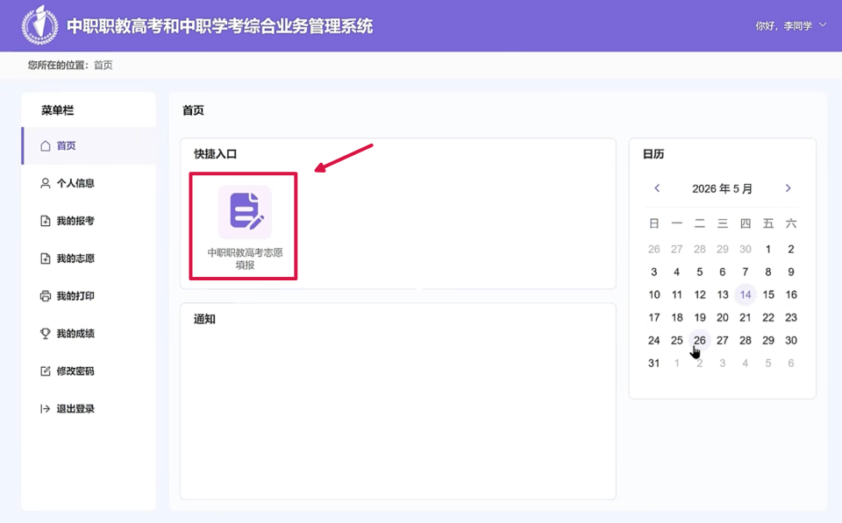Image resolution: width=842 pixels, height=523 pixels.
Task: Select May 29 in the calendar
Action: 768,340
